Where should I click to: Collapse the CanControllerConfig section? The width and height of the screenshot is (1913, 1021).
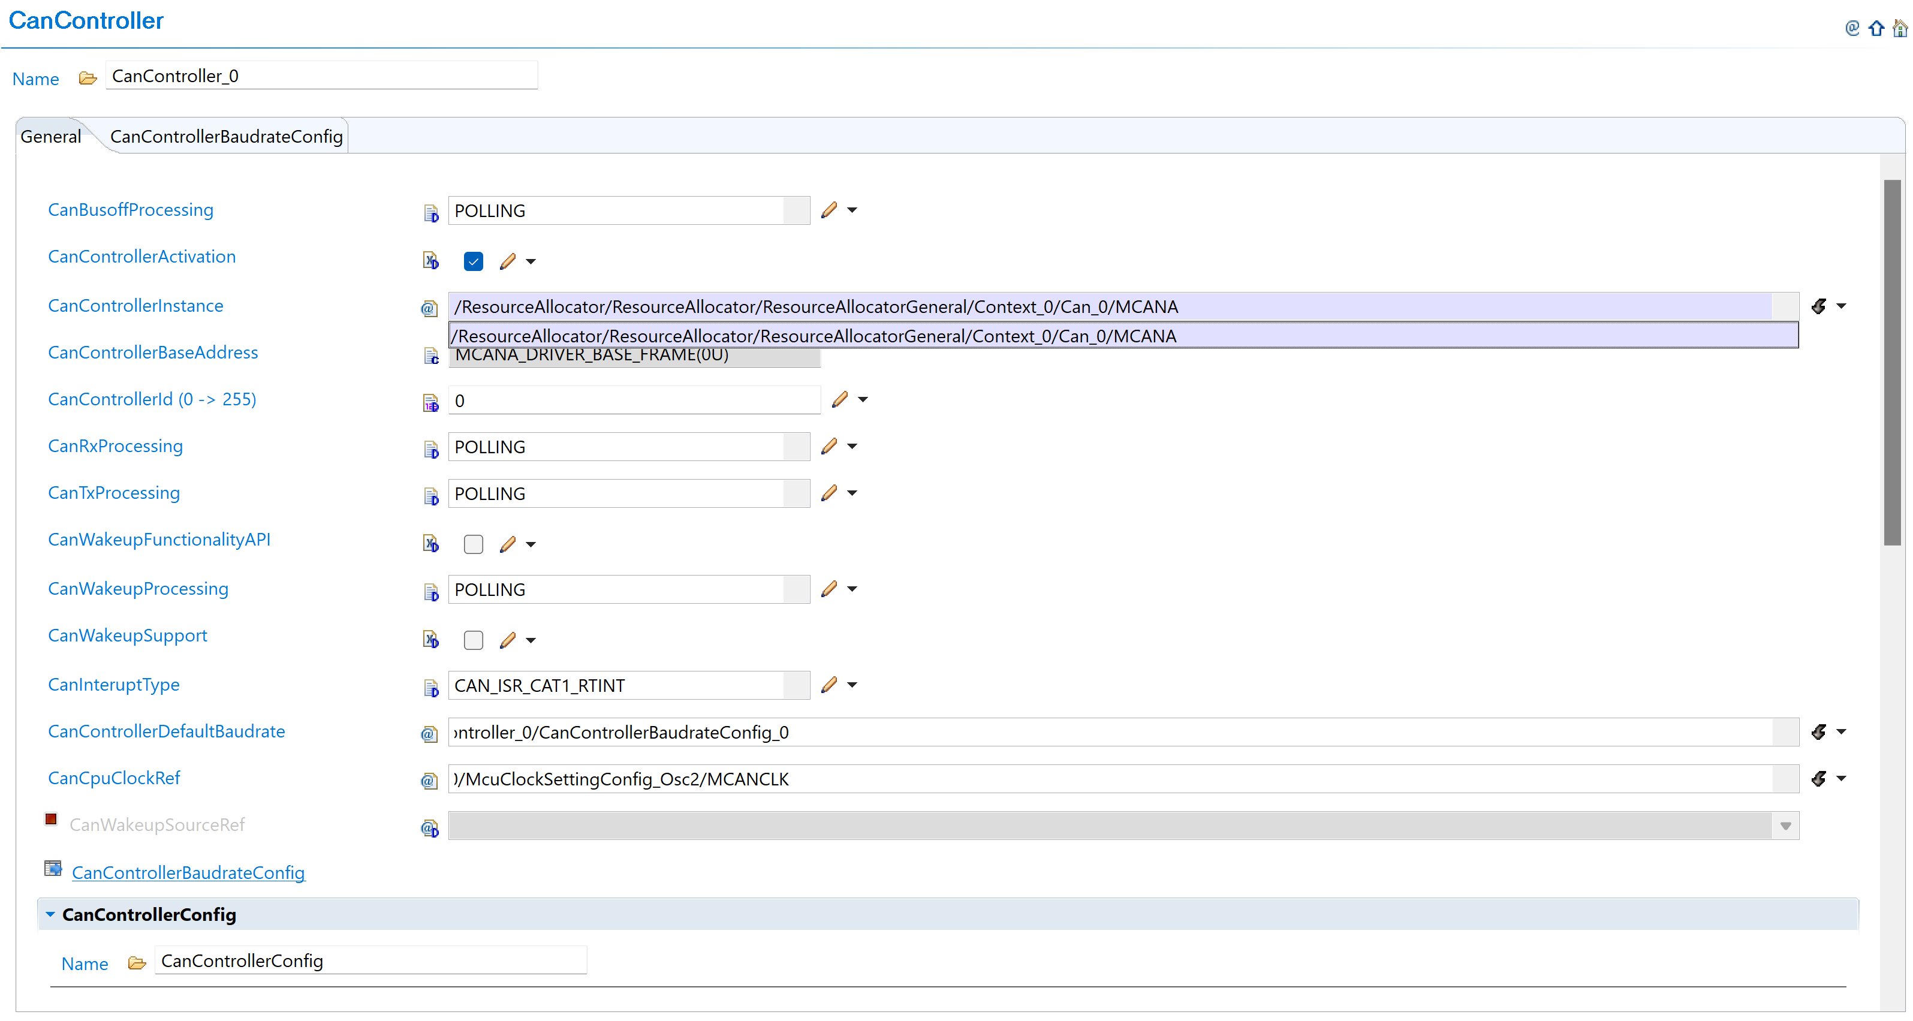pyautogui.click(x=50, y=914)
